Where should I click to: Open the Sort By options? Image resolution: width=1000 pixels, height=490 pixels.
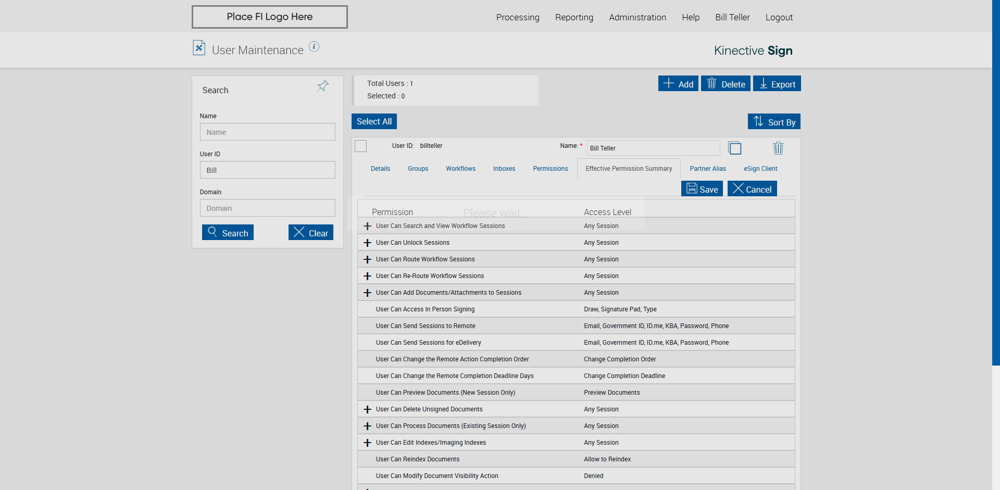click(774, 121)
